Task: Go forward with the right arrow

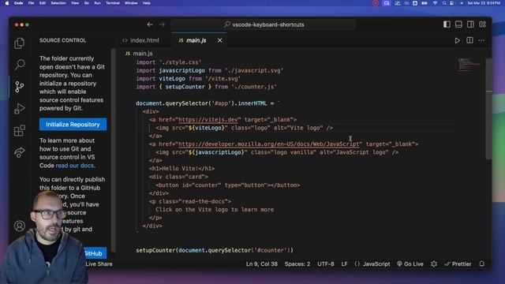Action: click(x=162, y=24)
